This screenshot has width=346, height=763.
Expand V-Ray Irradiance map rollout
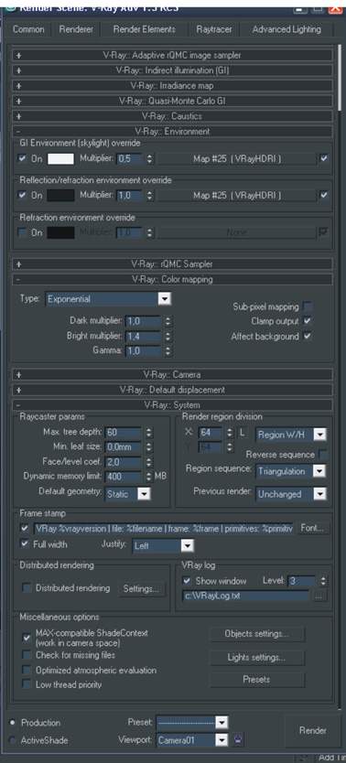pyautogui.click(x=172, y=86)
